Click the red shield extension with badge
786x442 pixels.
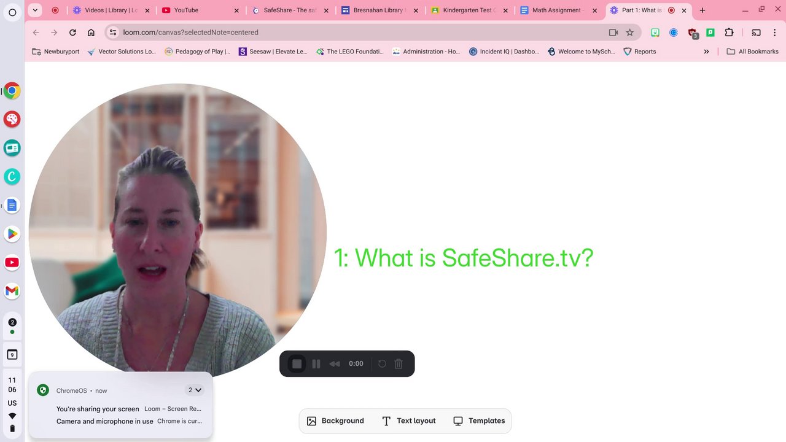pos(693,33)
